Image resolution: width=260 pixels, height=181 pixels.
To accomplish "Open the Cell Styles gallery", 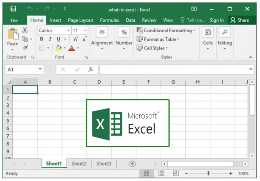I will click(x=152, y=48).
